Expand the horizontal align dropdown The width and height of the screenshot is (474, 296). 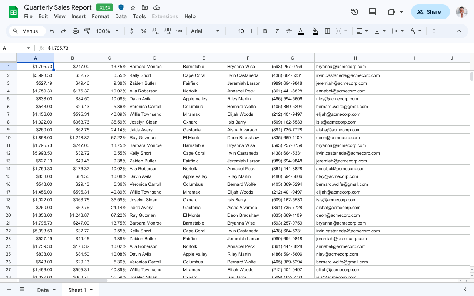362,31
